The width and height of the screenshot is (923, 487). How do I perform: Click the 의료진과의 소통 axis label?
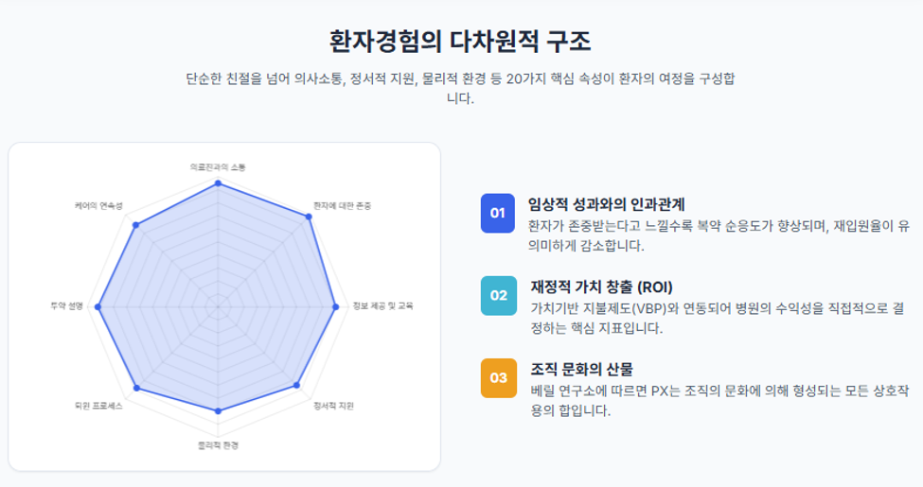218,167
